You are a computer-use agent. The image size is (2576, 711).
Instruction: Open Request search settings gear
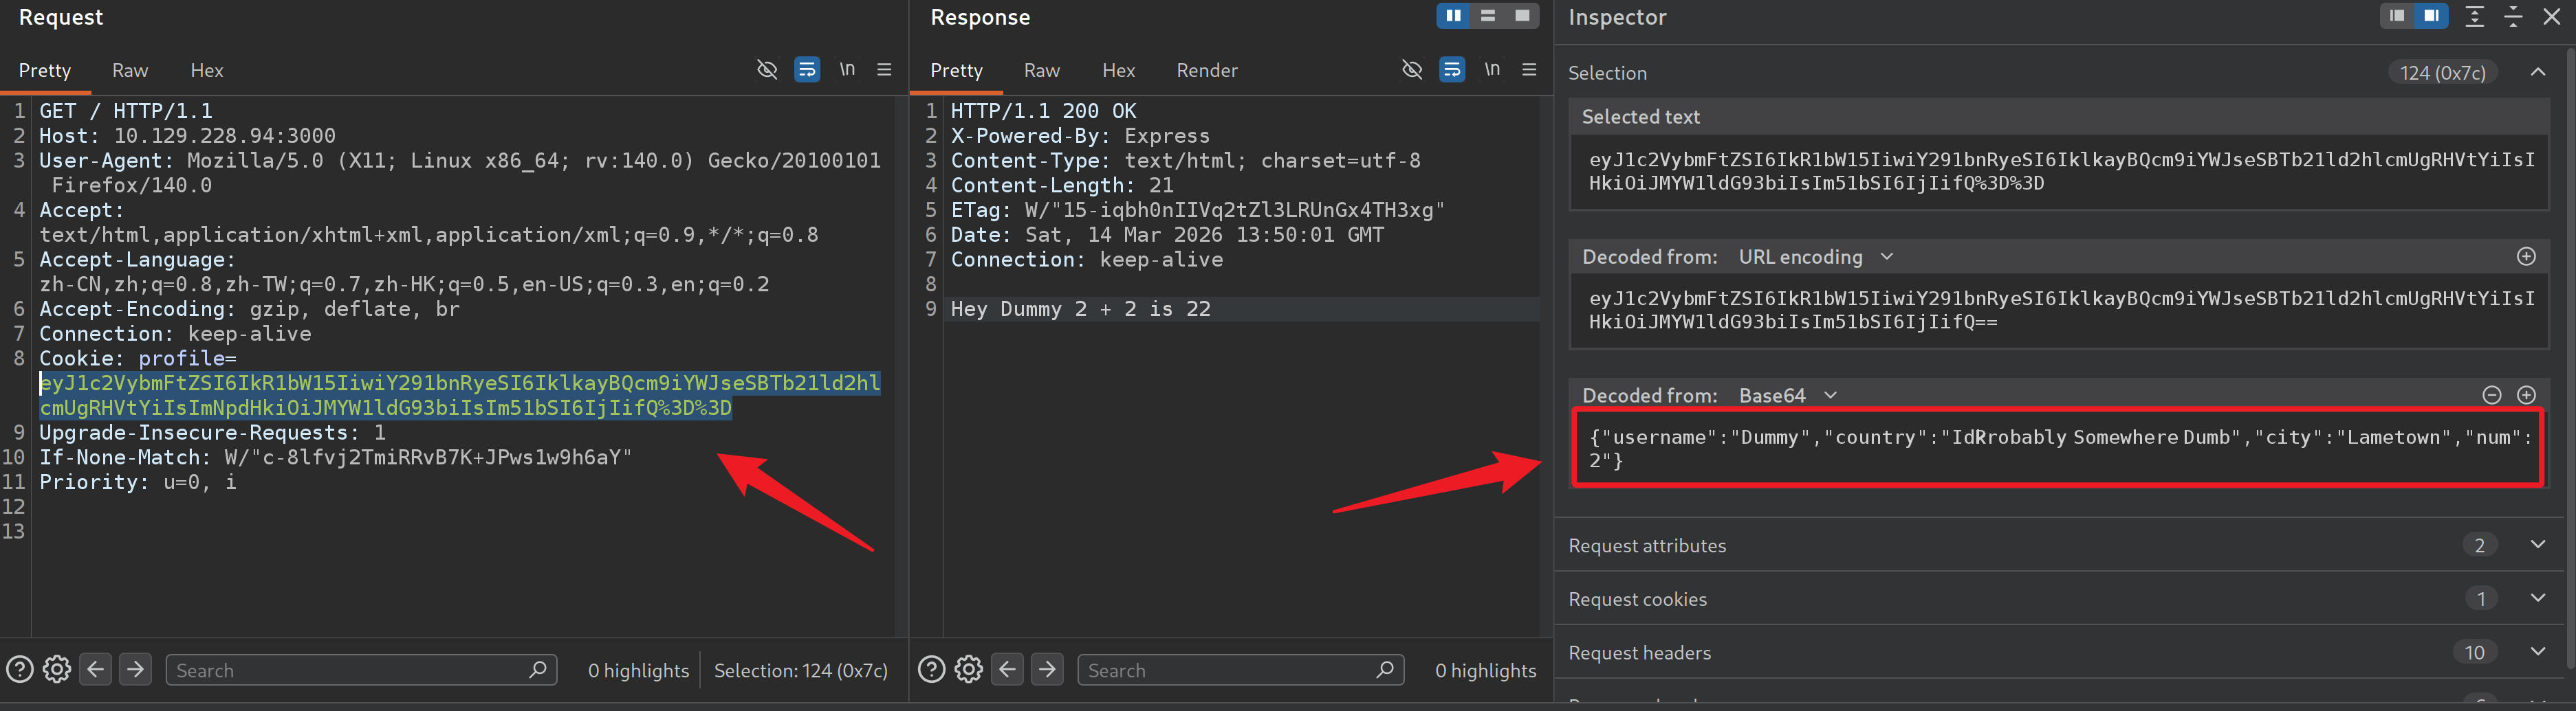pos(57,669)
